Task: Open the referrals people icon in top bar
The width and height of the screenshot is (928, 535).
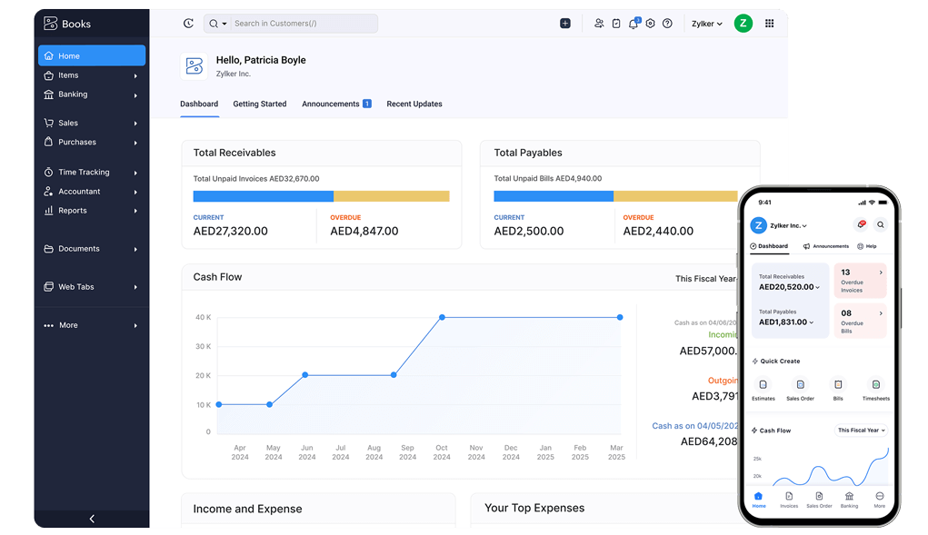Action: 598,24
